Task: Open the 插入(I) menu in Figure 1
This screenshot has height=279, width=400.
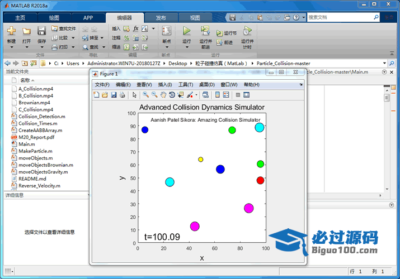Action: tap(165, 85)
